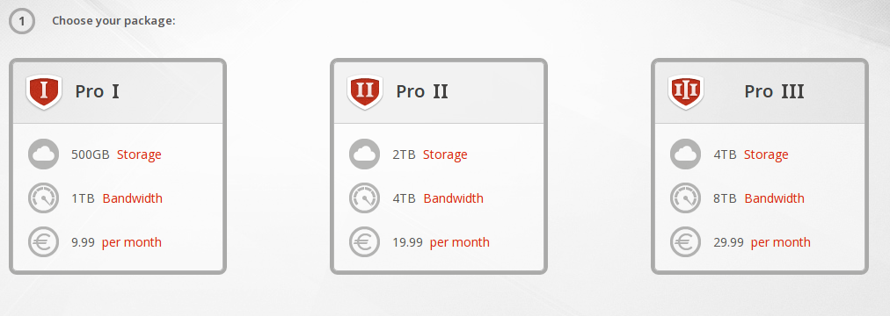The height and width of the screenshot is (316, 890).
Task: Click the euro price icon in Pro I
Action: 44,242
